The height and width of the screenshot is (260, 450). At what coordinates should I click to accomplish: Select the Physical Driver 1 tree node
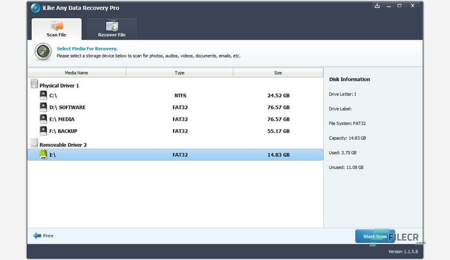(59, 85)
